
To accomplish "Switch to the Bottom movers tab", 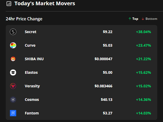I will [x=149, y=19].
